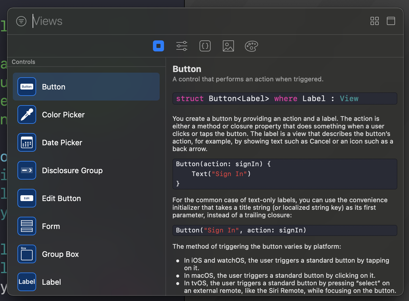Screen dimensions: 409x301
Task: Switch to the Snippets curly-braces tab
Action: click(x=205, y=46)
